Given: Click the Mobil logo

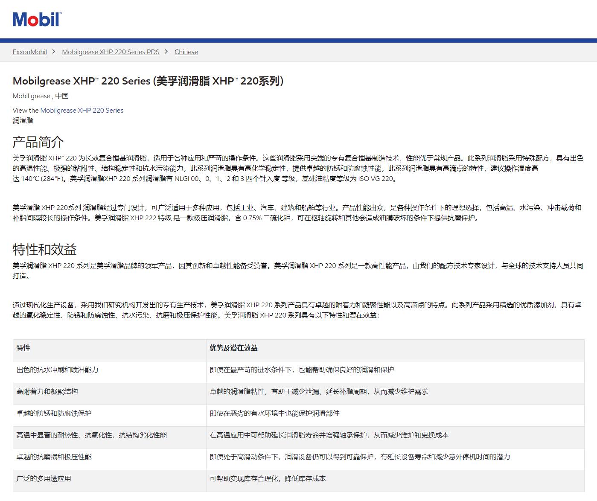Looking at the screenshot, I should click(37, 19).
